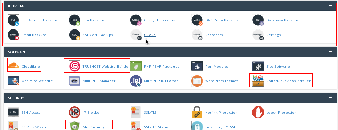Open the PHP PEAR Packages link
The height and width of the screenshot is (130, 338).
coord(161,66)
